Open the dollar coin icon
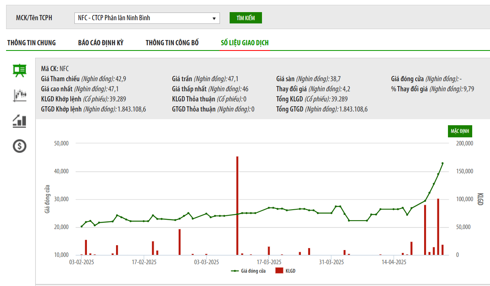490x286 pixels. pyautogui.click(x=19, y=146)
